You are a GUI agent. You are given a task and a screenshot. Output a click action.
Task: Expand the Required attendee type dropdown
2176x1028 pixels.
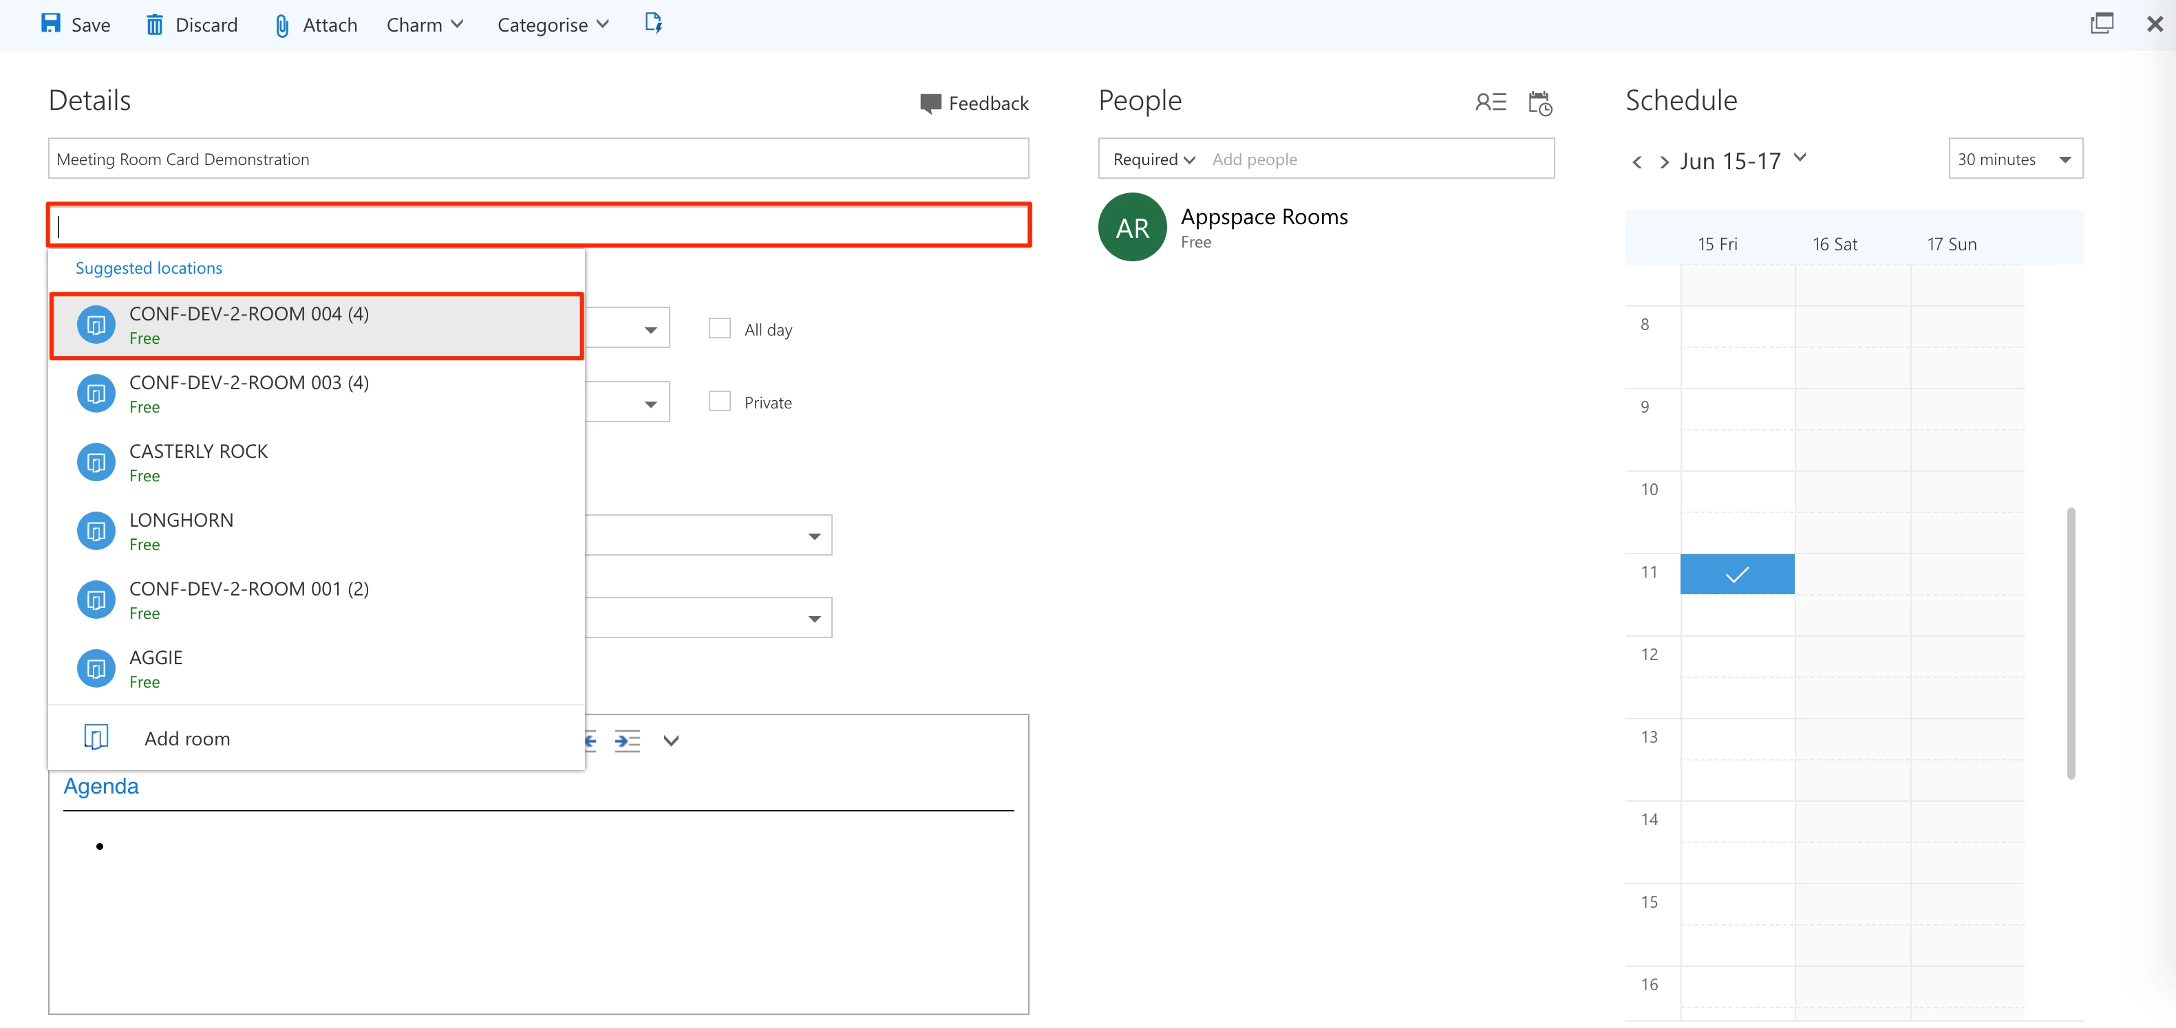1153,159
